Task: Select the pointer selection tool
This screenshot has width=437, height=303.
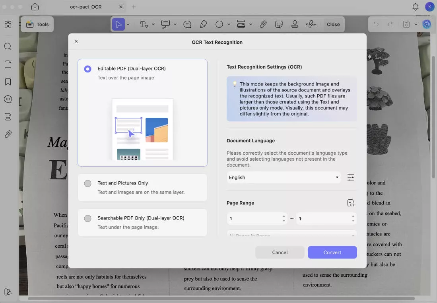Action: (x=118, y=24)
